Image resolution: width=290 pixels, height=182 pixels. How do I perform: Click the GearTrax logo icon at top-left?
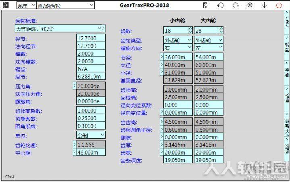coord(6,5)
